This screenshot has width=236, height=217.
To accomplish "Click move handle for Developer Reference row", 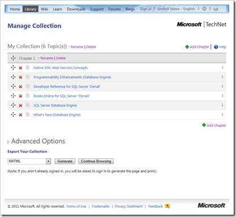I will click(x=13, y=86).
